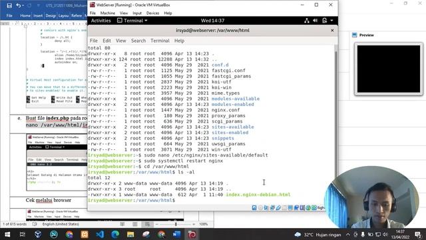Click the Preview pane thumbnail

[x=389, y=69]
